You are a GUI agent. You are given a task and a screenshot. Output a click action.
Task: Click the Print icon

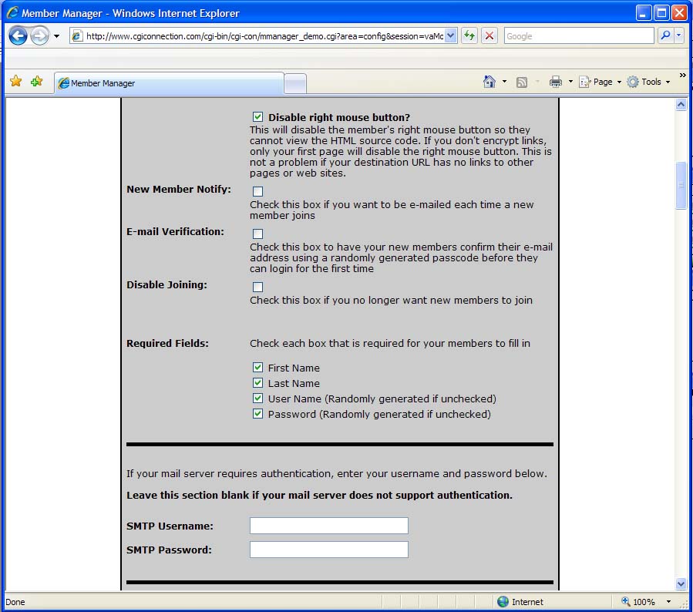[556, 82]
